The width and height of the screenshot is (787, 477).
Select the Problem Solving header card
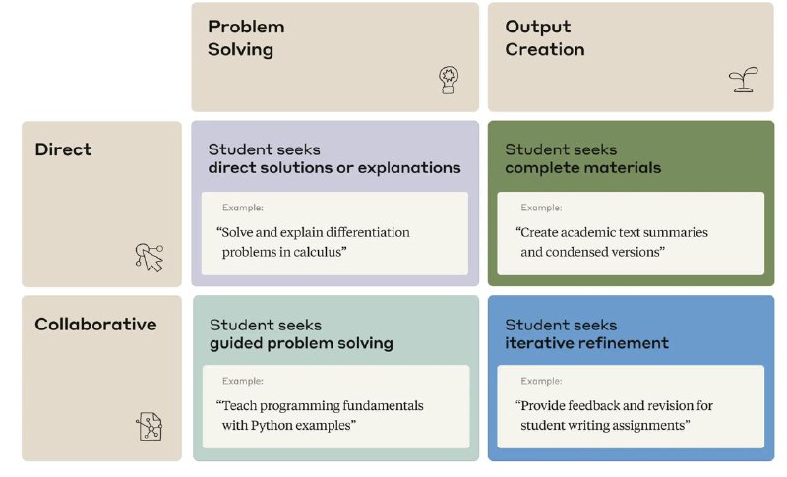point(334,57)
